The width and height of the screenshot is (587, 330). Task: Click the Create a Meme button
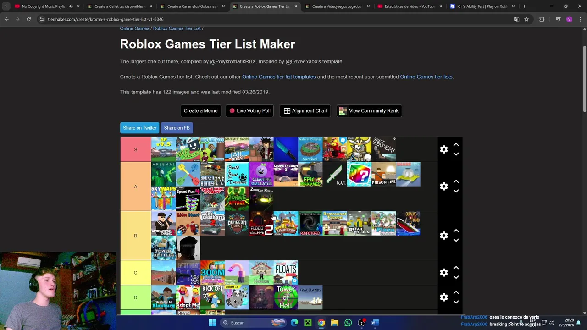click(200, 110)
